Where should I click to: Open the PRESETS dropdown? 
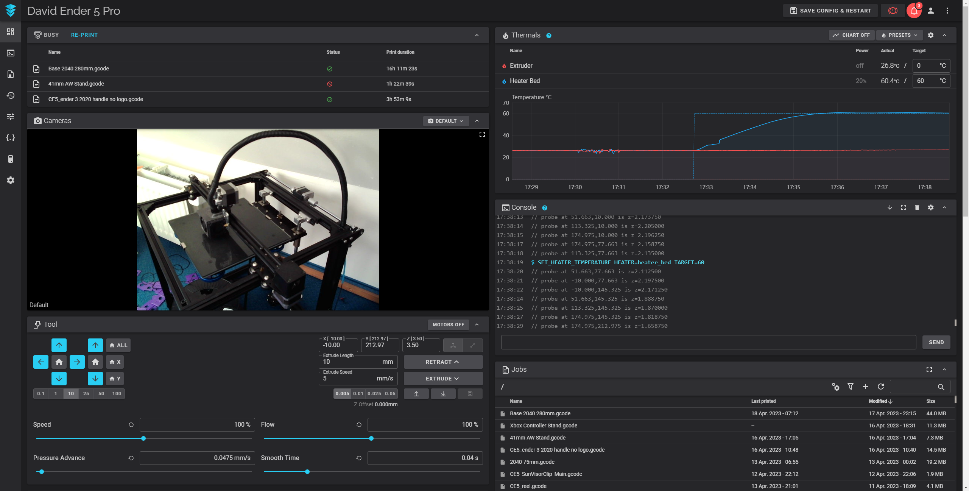899,35
